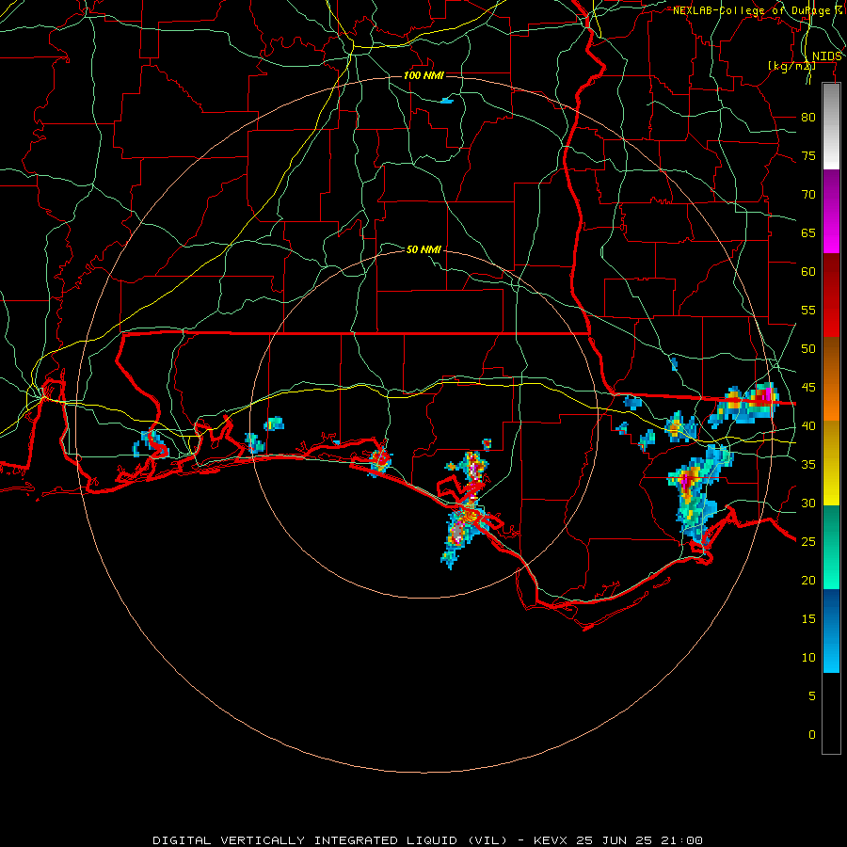Click the 50 value on the VIL scale
The image size is (847, 847).
tap(808, 349)
